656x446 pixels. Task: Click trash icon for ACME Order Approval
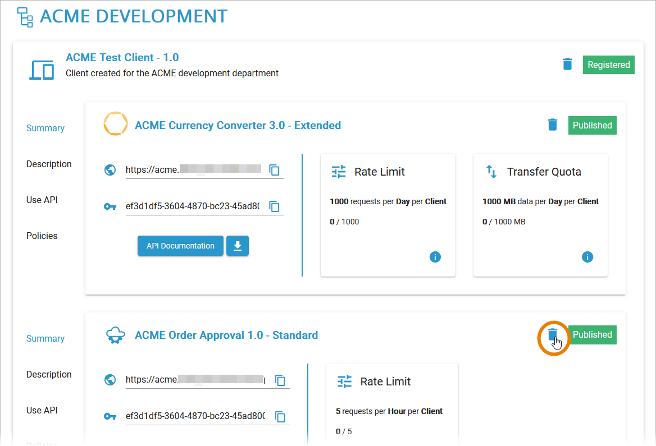coord(553,335)
